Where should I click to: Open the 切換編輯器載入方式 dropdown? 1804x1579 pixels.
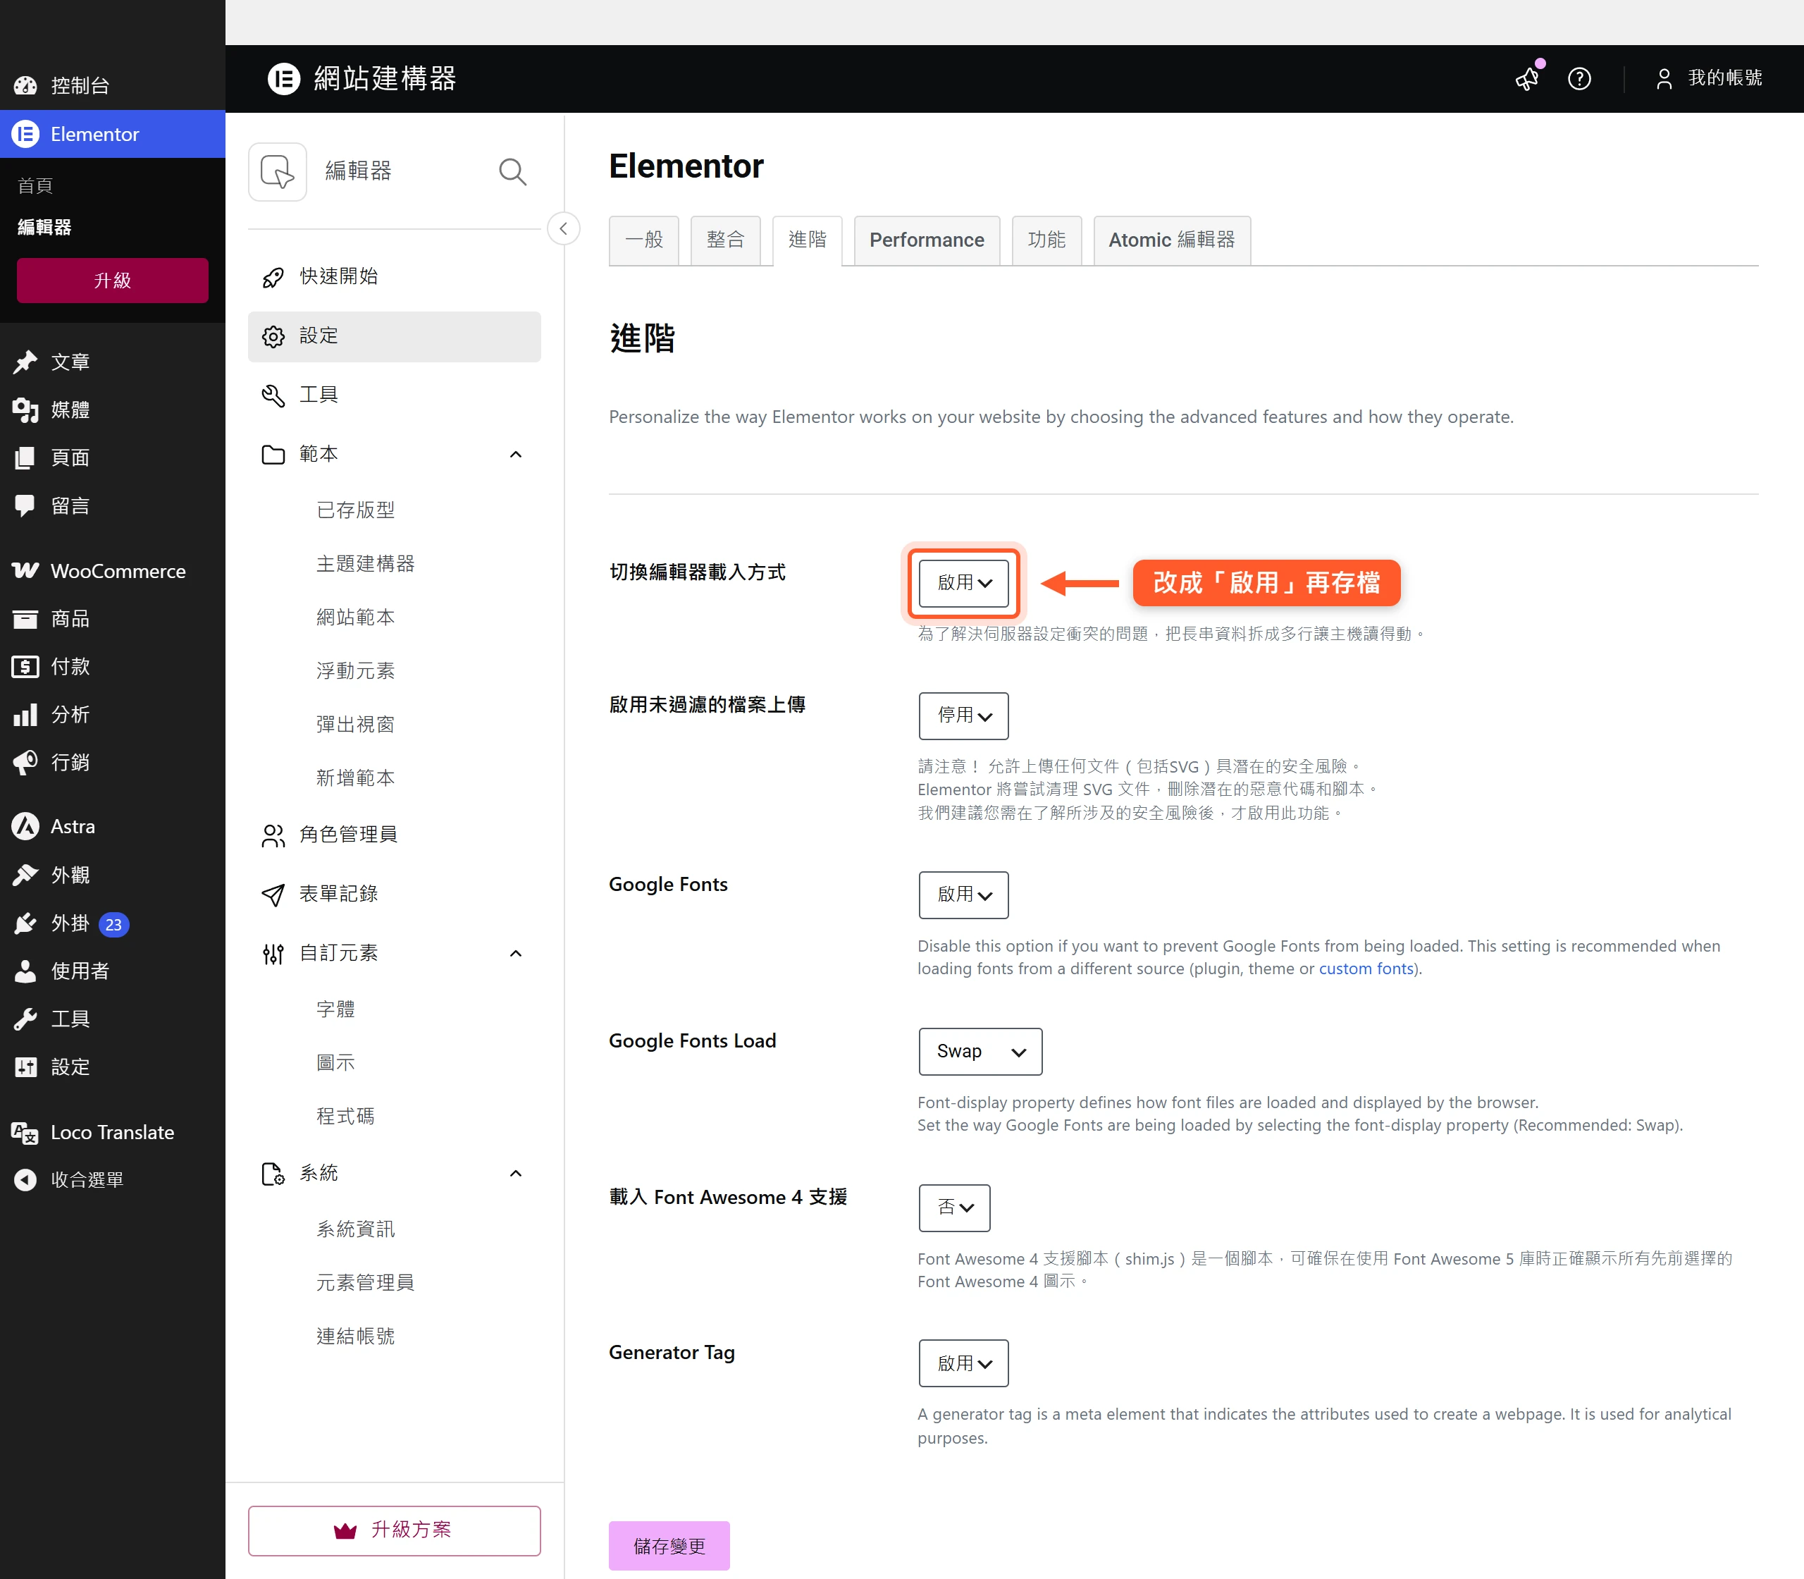pos(964,582)
